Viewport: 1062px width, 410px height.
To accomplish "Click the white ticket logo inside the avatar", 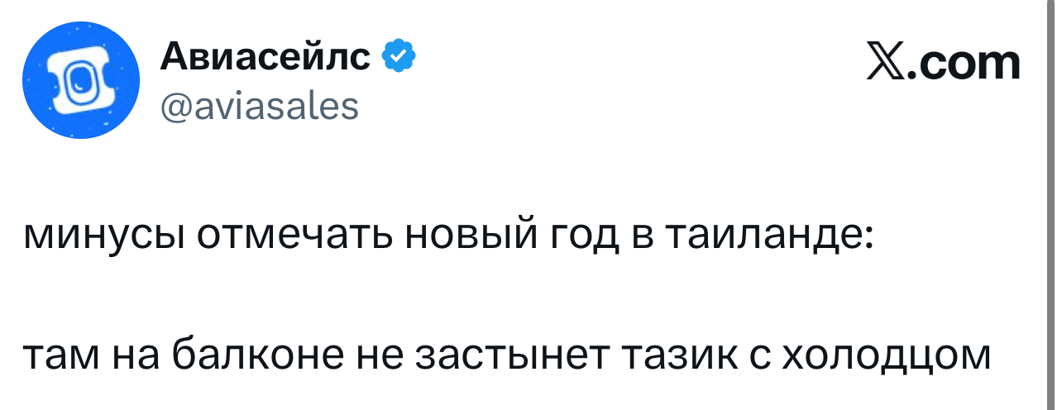I will (79, 82).
